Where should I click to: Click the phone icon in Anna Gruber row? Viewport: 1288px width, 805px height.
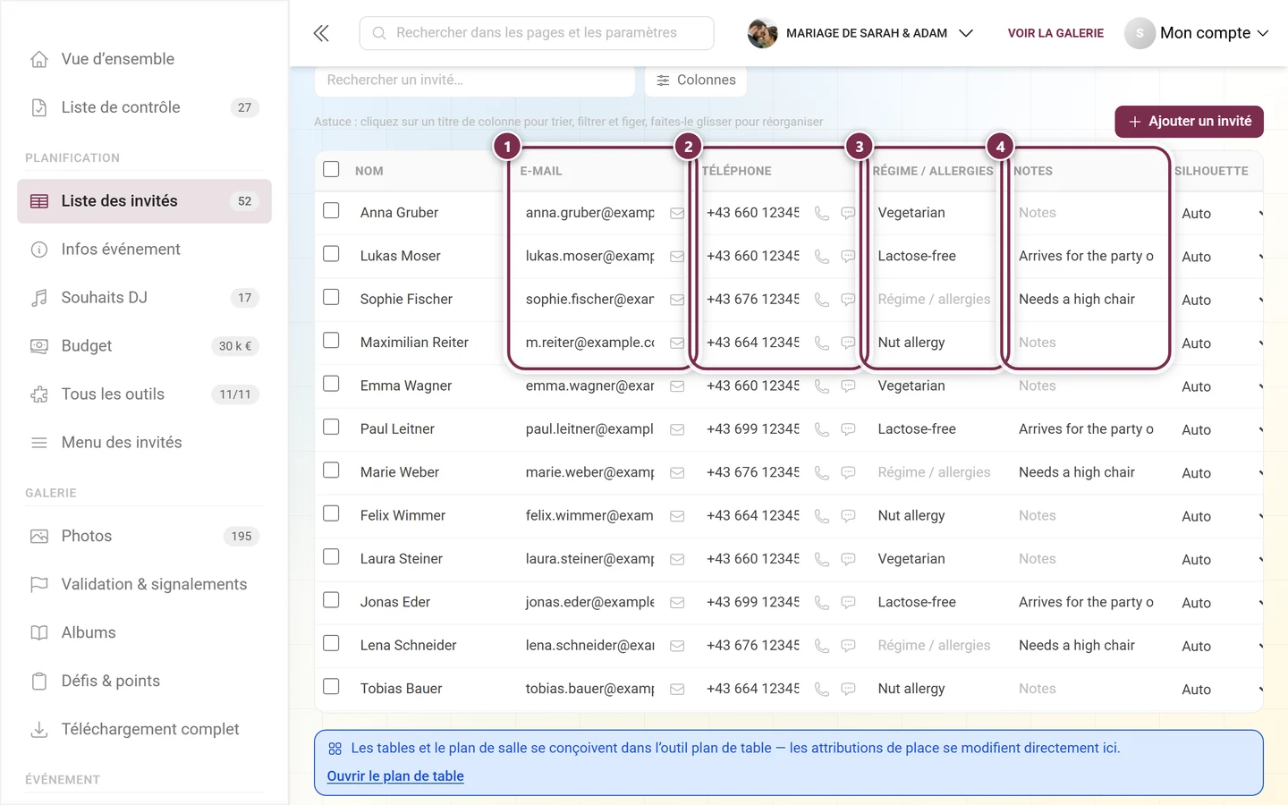pyautogui.click(x=821, y=213)
